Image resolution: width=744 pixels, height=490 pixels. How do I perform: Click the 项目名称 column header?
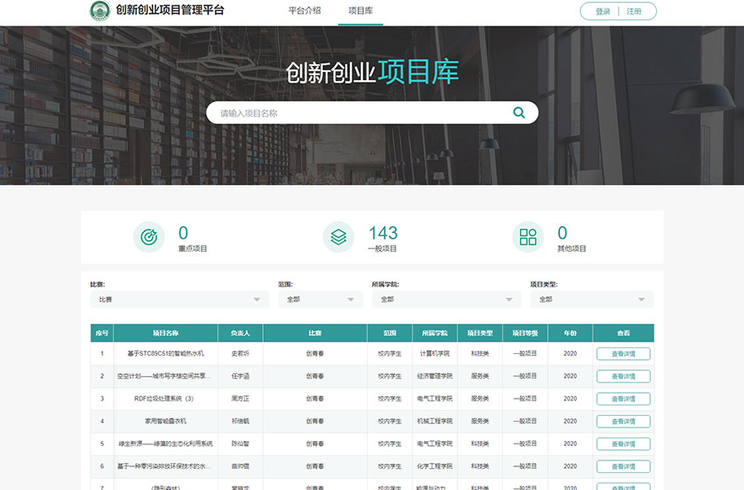point(166,333)
